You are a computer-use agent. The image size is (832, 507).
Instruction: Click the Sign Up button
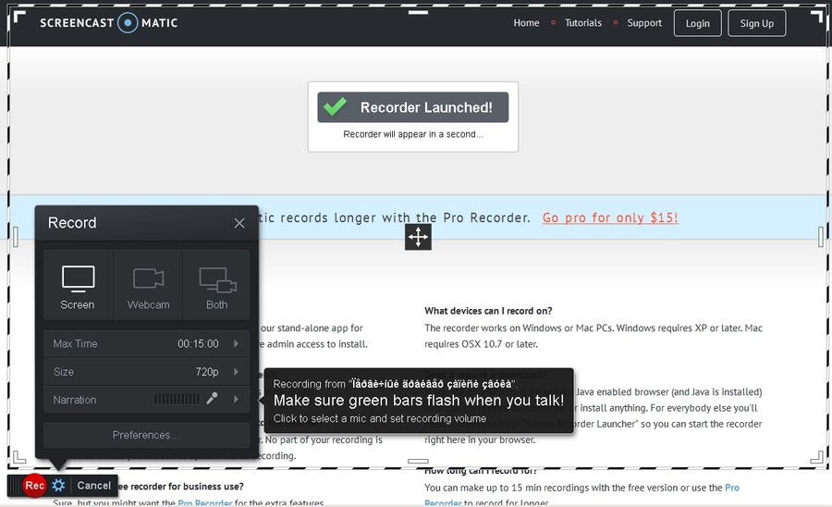coord(757,23)
